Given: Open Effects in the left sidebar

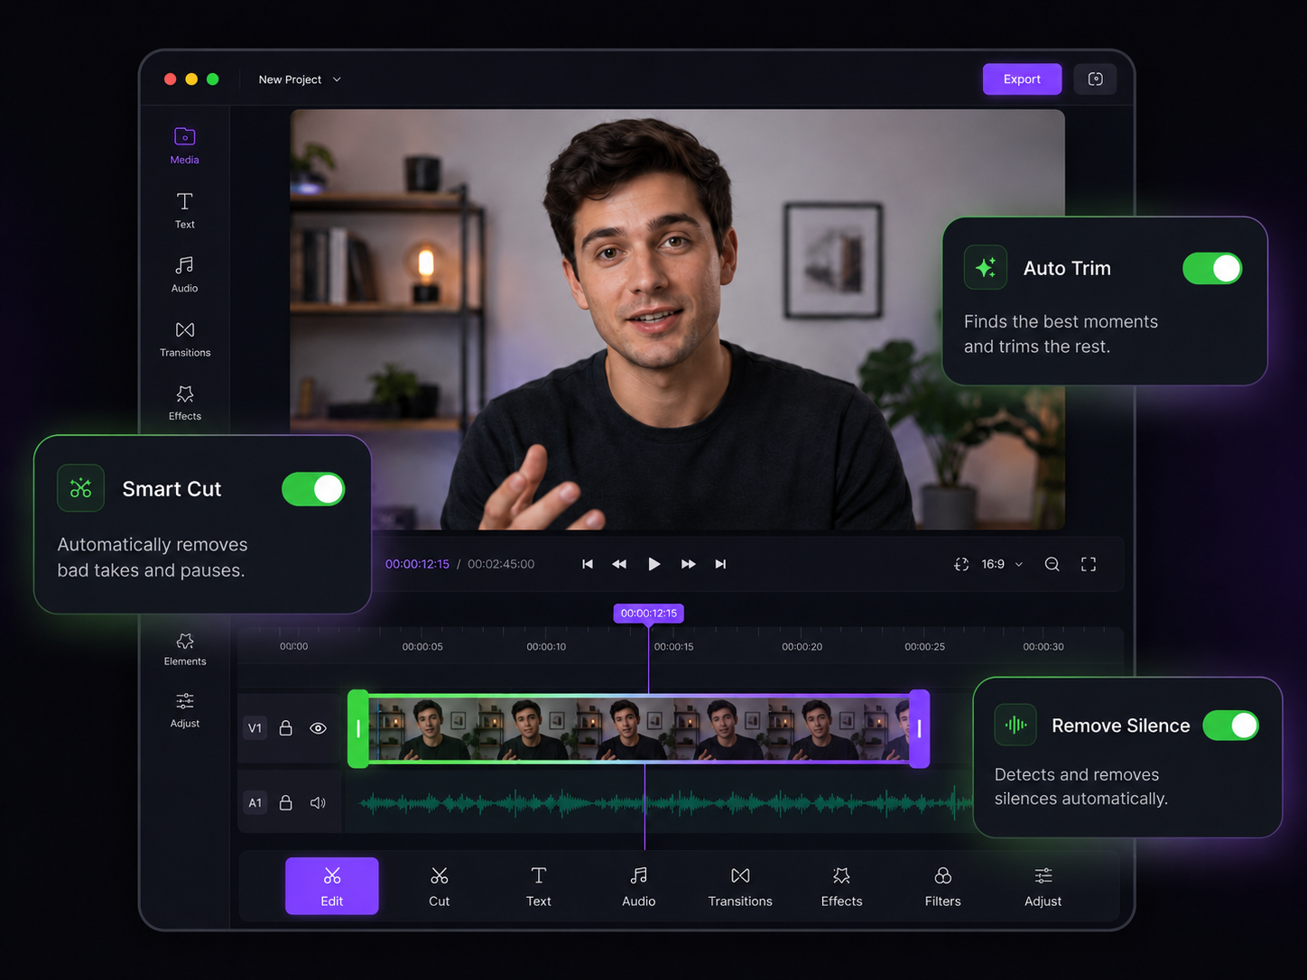Looking at the screenshot, I should tap(185, 403).
